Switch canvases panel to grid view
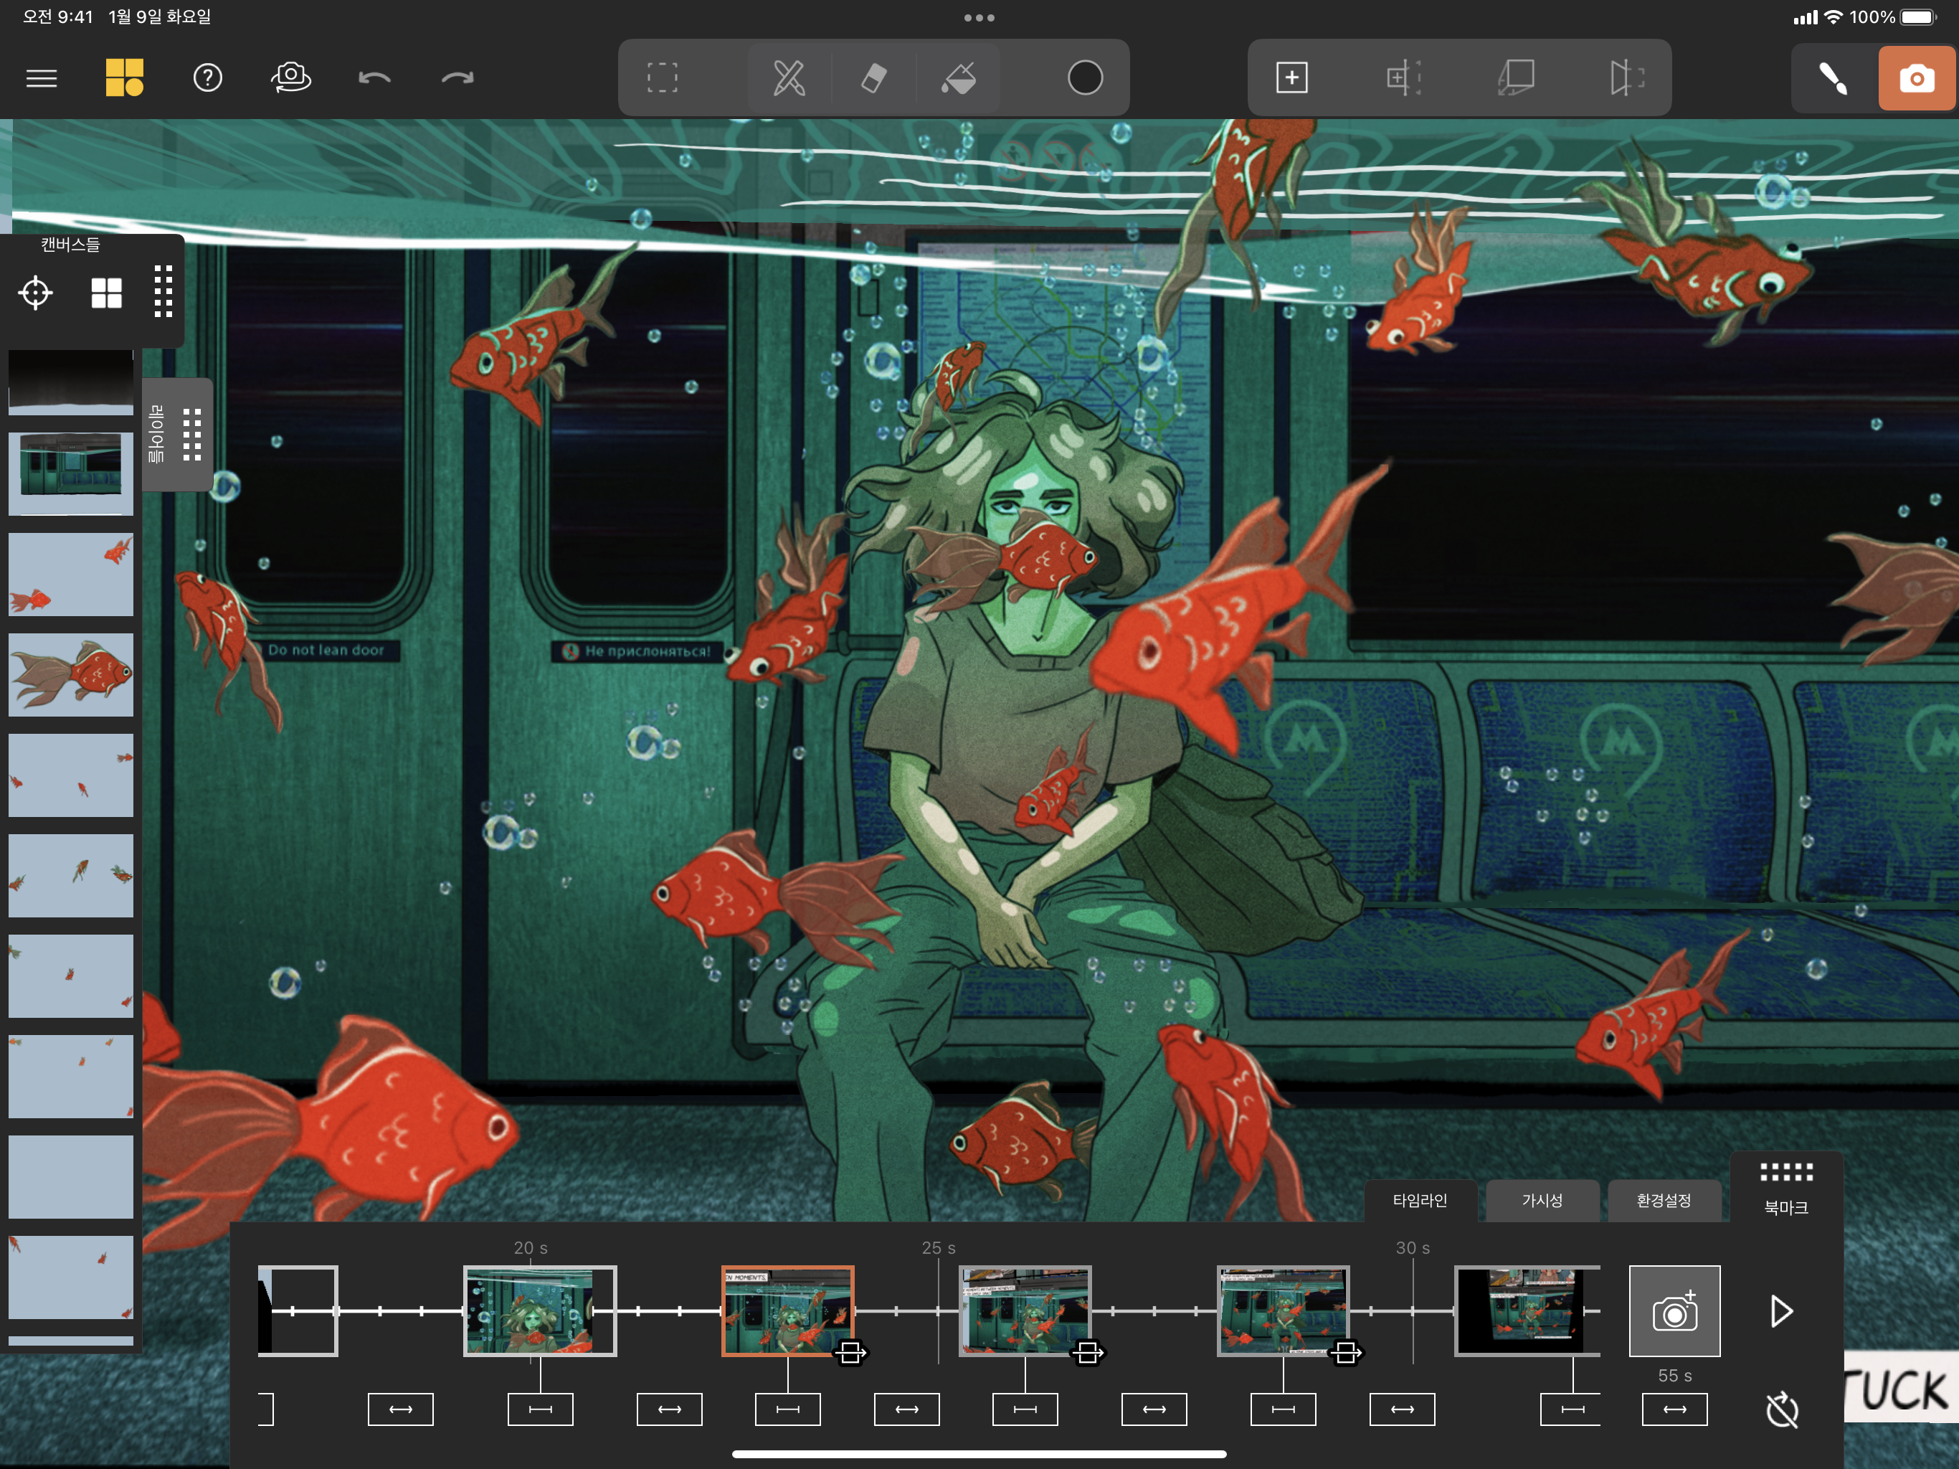1959x1469 pixels. coord(106,293)
